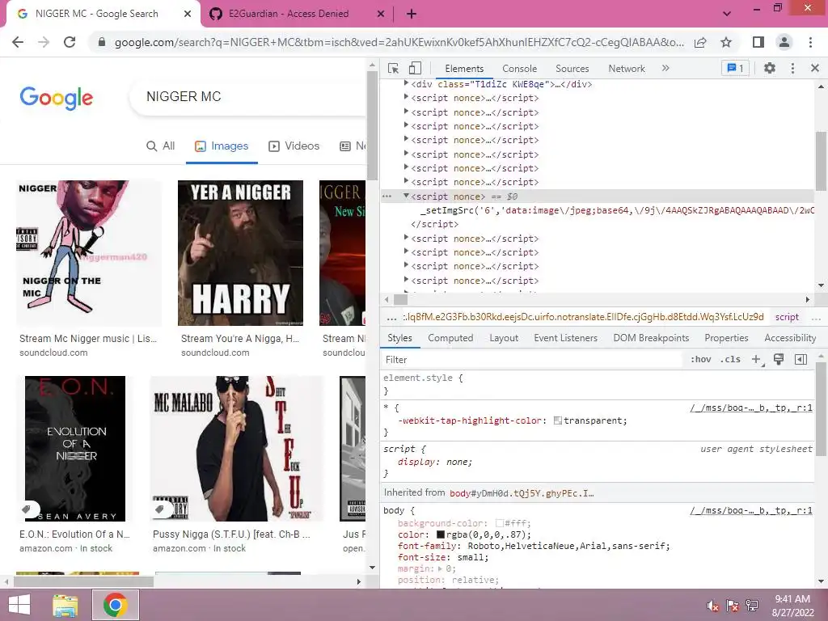Select the _setImgSrc script text line
The width and height of the screenshot is (828, 621).
[617, 210]
